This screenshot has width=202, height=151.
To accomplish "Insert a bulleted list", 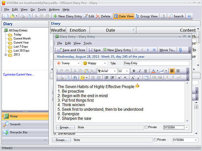I will pyautogui.click(x=93, y=78).
